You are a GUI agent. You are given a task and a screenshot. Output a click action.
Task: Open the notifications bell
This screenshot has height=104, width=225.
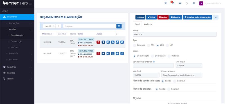pyautogui.click(x=186, y=3)
